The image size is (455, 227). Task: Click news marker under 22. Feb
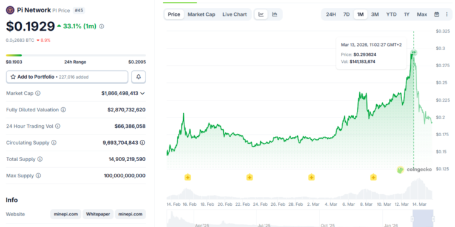249,177
